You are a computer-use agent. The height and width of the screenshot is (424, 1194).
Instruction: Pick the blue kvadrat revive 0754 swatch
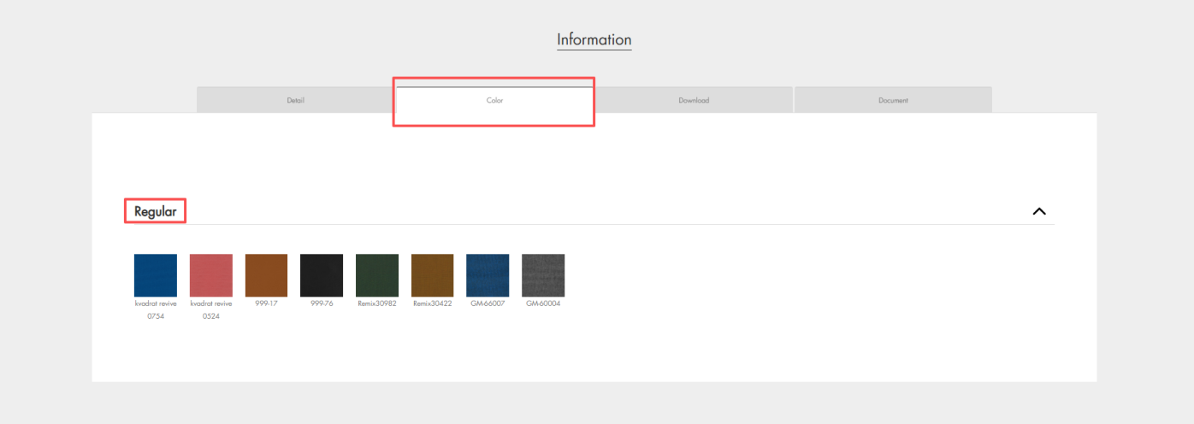coord(156,275)
